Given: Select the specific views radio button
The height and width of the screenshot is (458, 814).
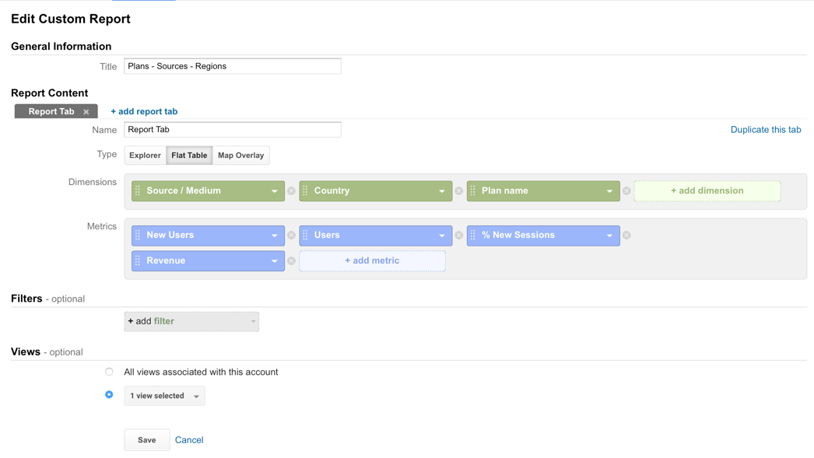Looking at the screenshot, I should click(109, 395).
